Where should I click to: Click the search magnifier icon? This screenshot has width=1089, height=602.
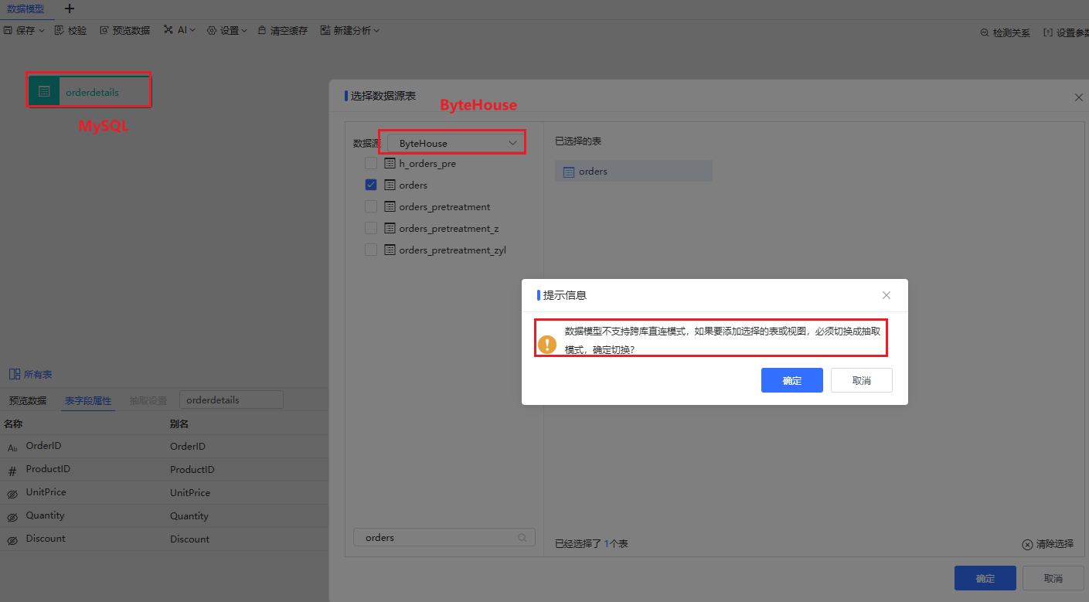coord(522,537)
